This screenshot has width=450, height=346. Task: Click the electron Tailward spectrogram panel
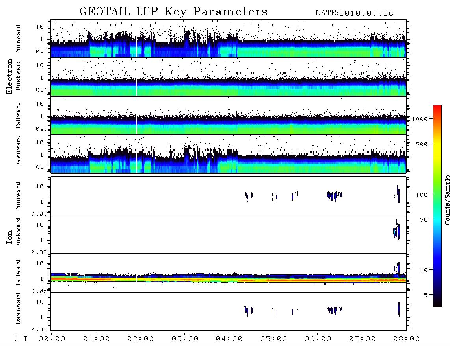pos(229,116)
